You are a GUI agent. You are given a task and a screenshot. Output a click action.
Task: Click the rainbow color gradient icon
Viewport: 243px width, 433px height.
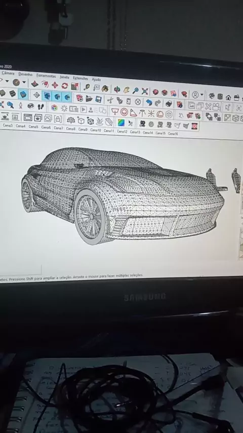(x=121, y=123)
